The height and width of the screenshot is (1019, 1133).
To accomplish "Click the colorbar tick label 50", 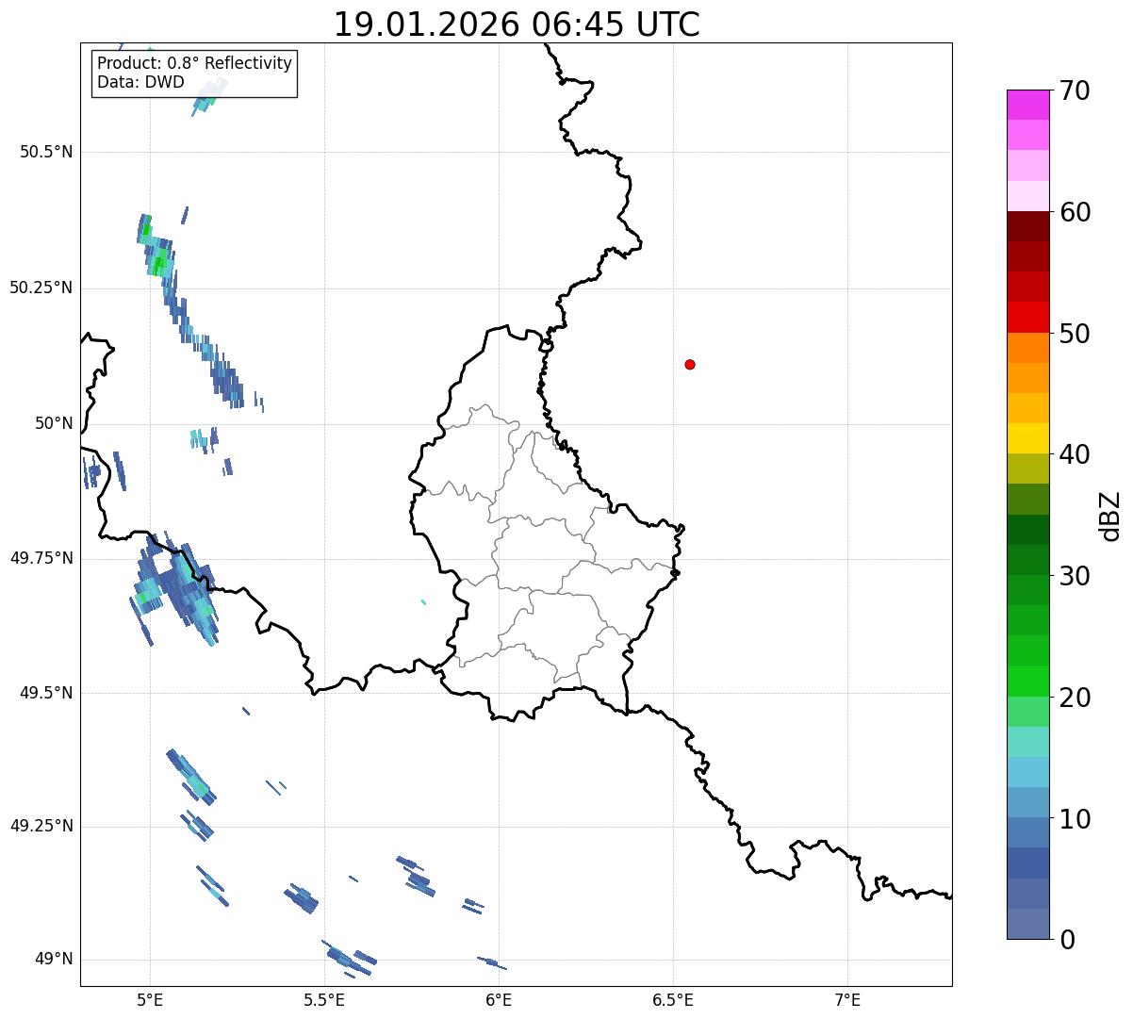I will [1075, 334].
